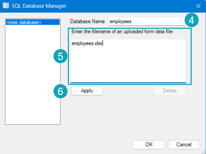Image resolution: width=206 pixels, height=154 pixels.
Task: Place cursor on the 'employees.xlsx' filename text
Action: [x=87, y=43]
